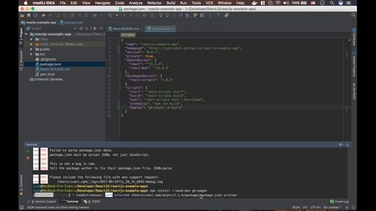Click the Build project toolbar icon
The width and height of the screenshot is (376, 211).
click(110, 16)
